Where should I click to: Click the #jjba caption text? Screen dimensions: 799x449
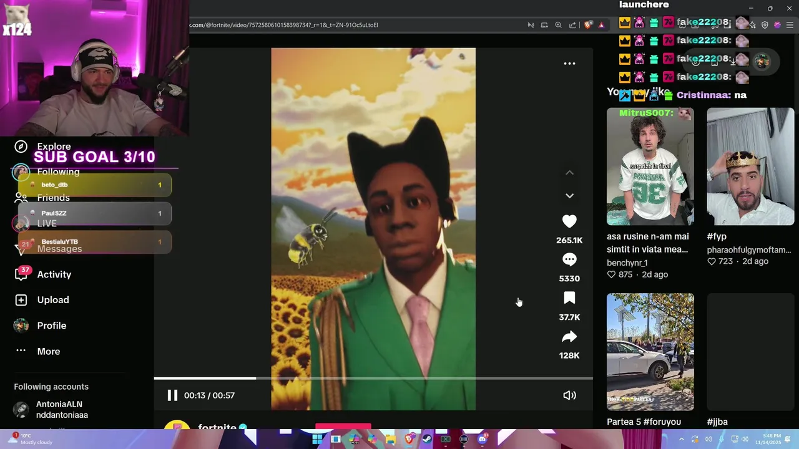coord(717,422)
